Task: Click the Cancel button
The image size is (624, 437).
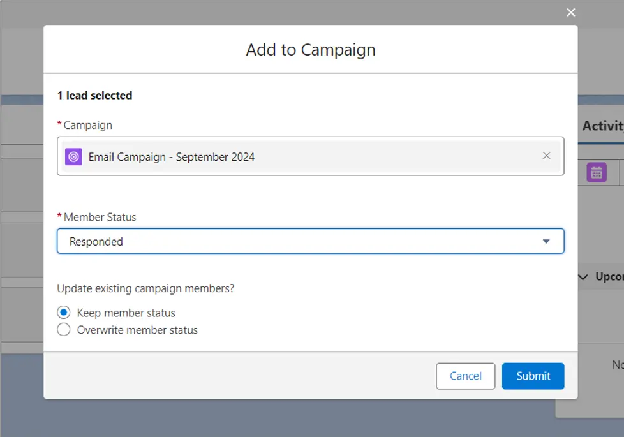Action: [x=465, y=376]
